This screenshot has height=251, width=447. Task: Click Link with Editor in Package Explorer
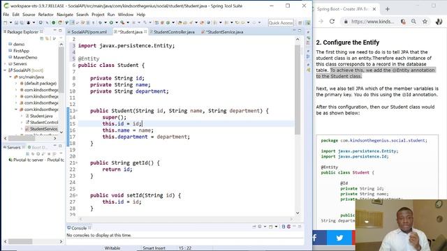pos(47,38)
